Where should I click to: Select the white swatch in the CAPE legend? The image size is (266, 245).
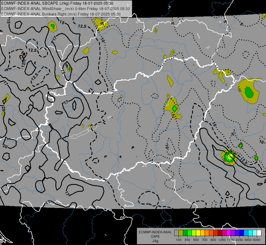pyautogui.click(x=259, y=233)
